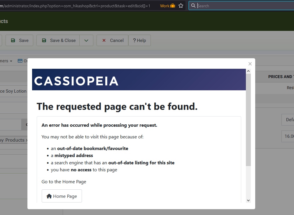The image size is (294, 215).
Task: Click the Soy Lotion product name field
Action: pos(13,91)
